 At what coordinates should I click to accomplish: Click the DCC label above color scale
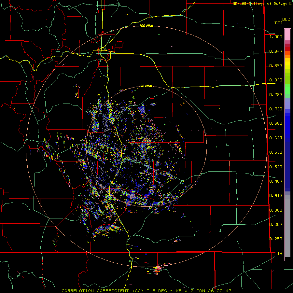pos(286,20)
